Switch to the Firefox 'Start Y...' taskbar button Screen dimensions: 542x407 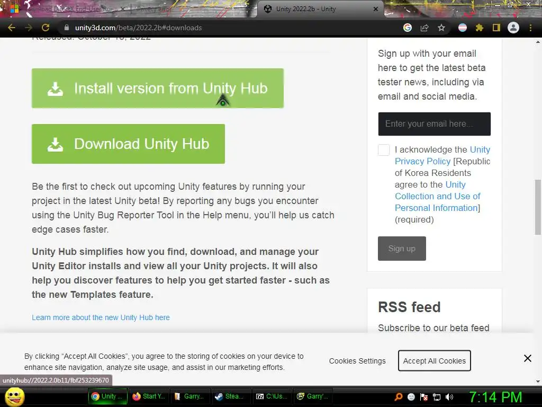tap(149, 396)
